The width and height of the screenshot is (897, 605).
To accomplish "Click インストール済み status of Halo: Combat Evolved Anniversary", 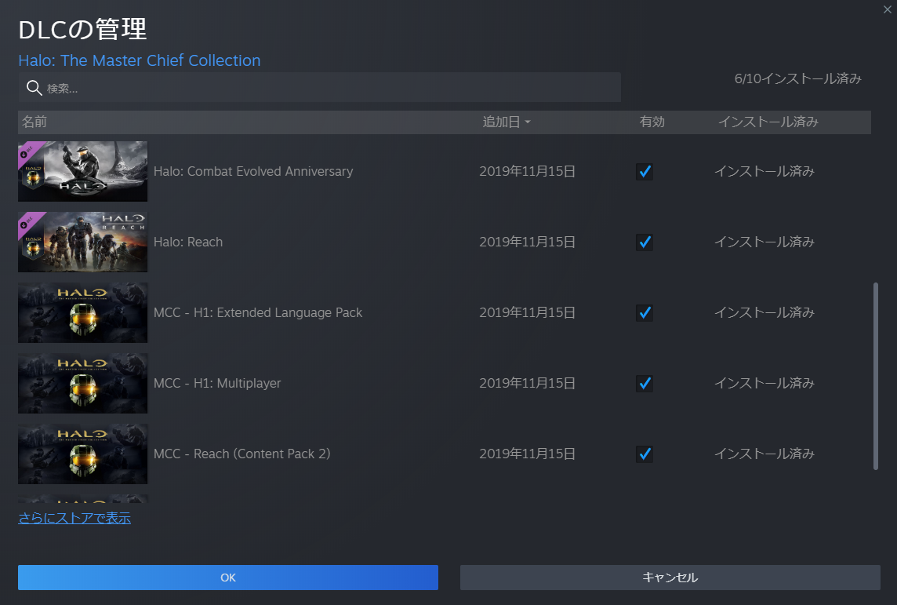I will (x=764, y=171).
